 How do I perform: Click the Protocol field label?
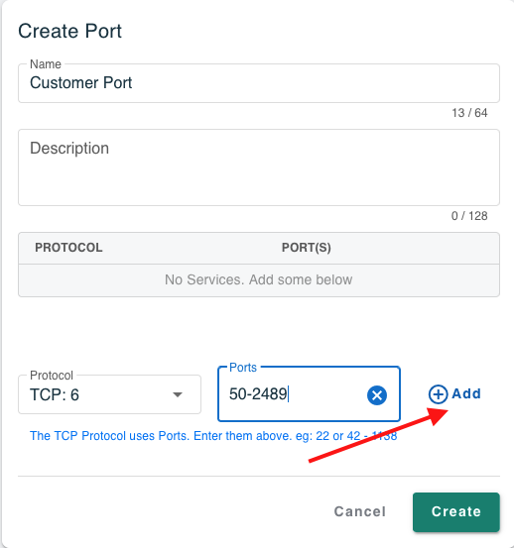tap(52, 376)
